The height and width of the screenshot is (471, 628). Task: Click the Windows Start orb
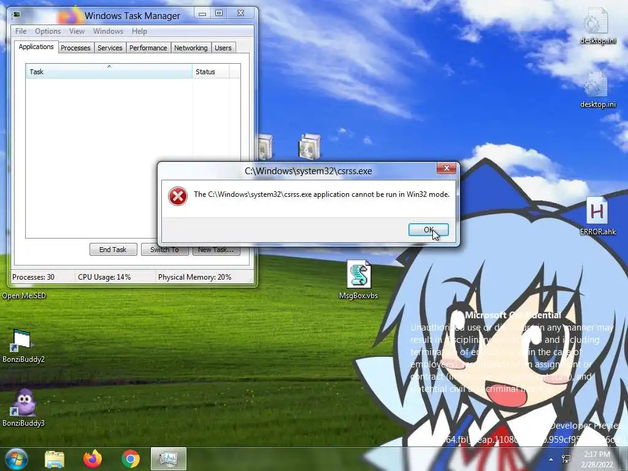(16, 459)
